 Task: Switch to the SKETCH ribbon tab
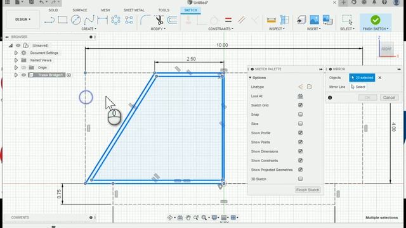click(190, 10)
